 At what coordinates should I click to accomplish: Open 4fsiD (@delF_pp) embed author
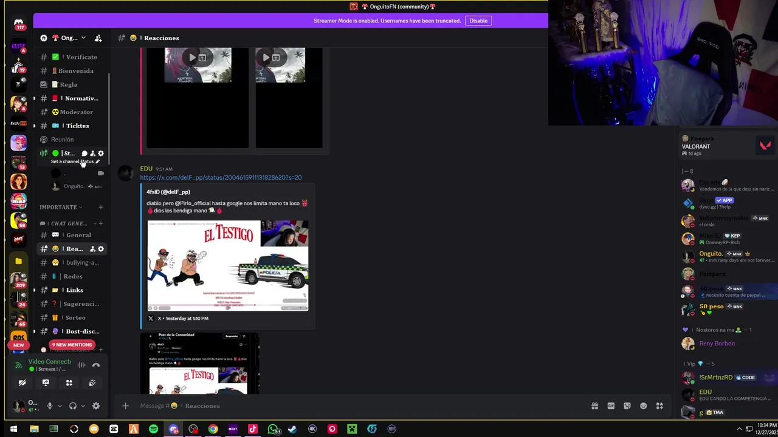[168, 192]
